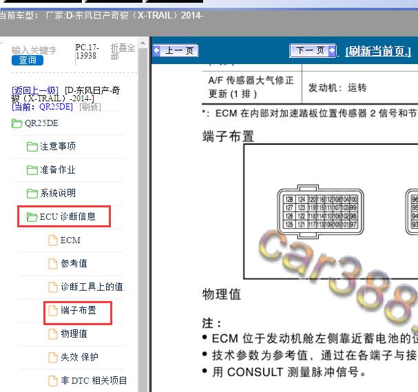Click the ECM document icon
Image resolution: width=418 pixels, height=392 pixels.
[x=53, y=240]
